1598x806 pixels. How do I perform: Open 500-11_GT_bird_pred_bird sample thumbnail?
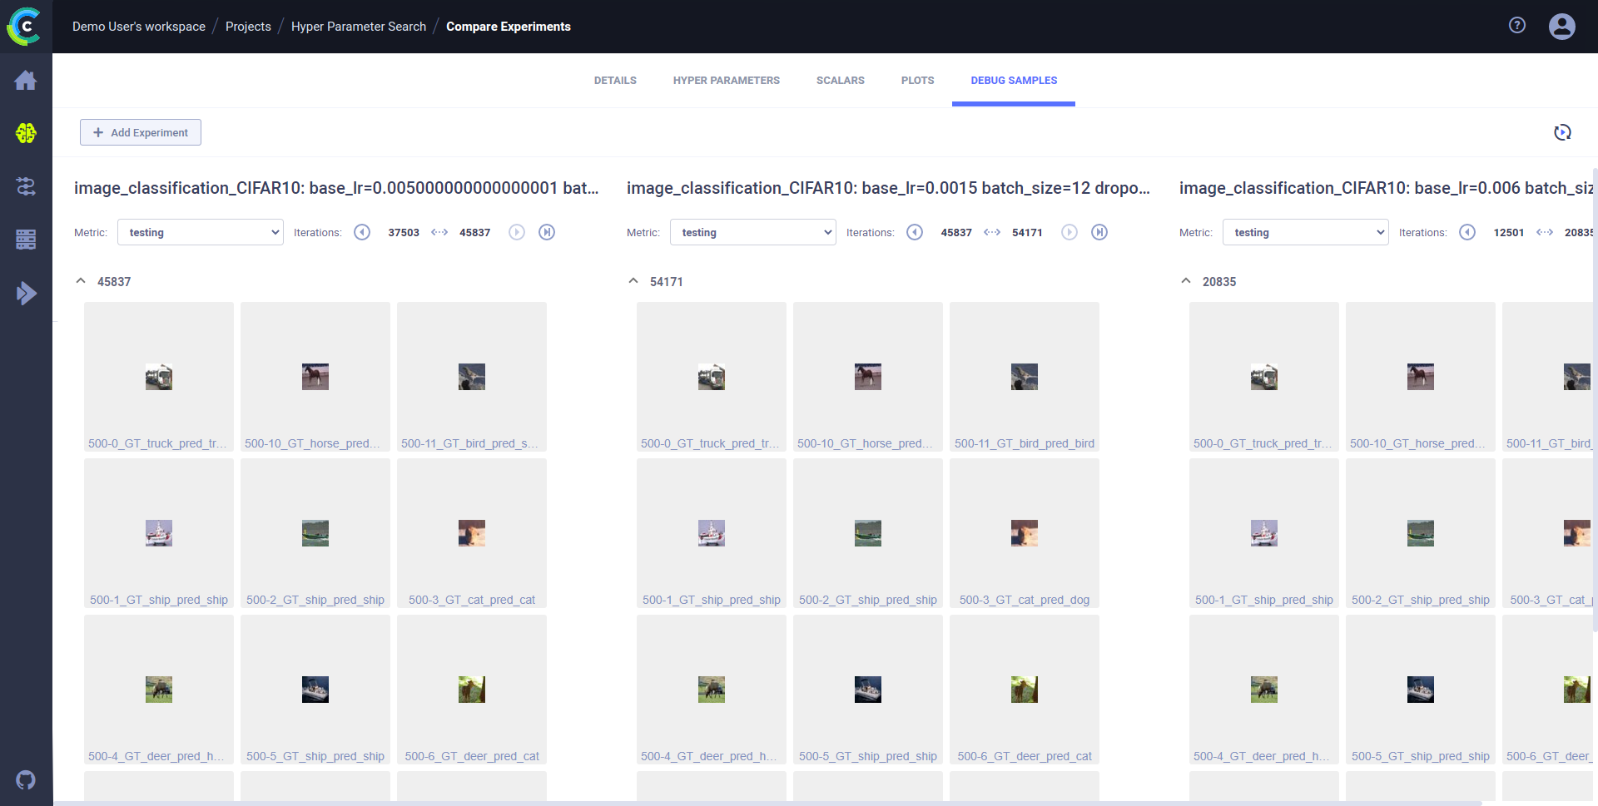click(1025, 377)
